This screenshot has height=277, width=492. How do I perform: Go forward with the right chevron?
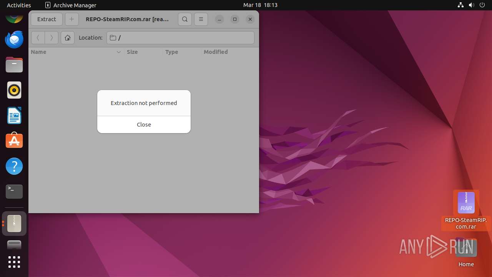(52, 38)
